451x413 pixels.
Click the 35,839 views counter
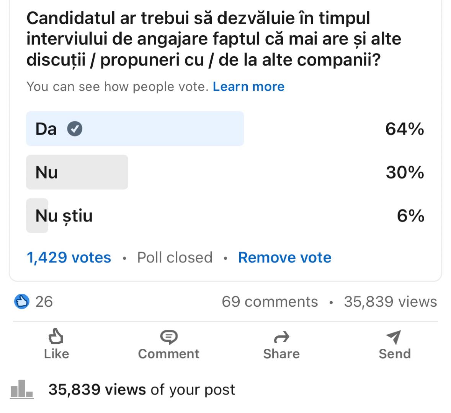[x=390, y=302]
